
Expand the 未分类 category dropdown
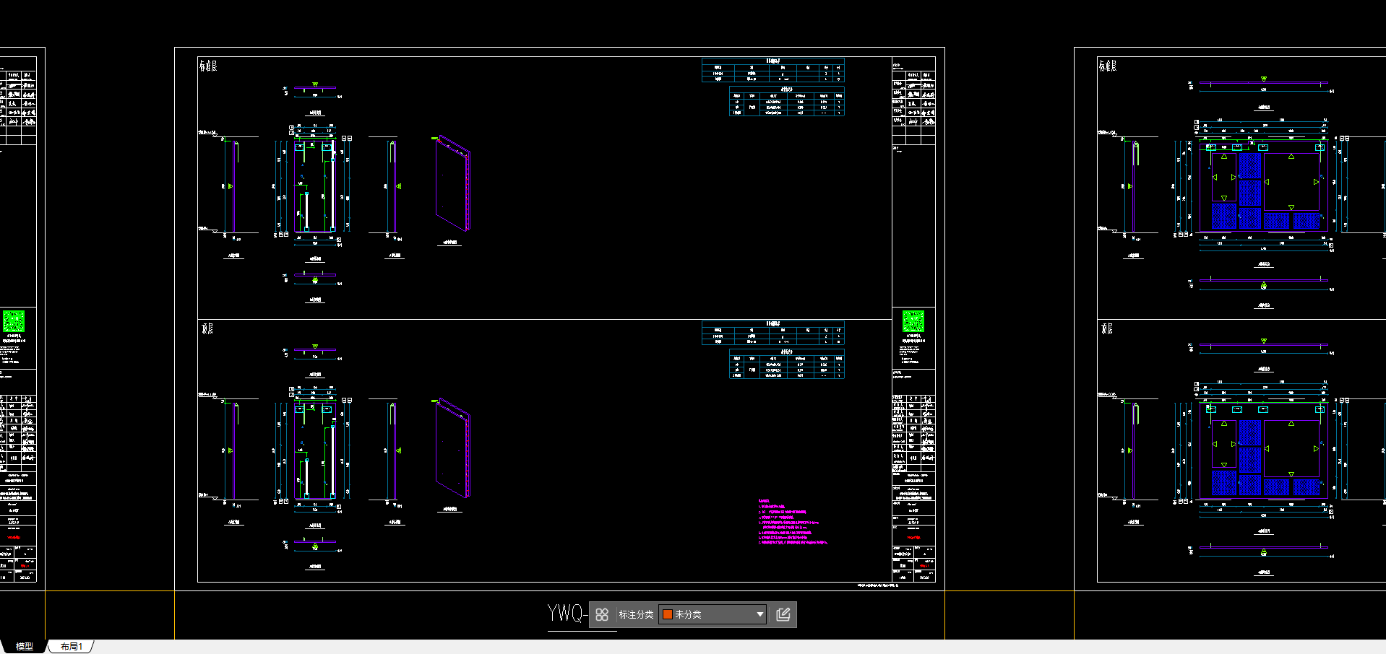click(x=713, y=614)
